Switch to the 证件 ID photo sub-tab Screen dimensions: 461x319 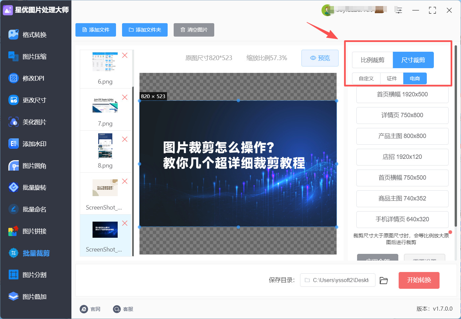392,79
